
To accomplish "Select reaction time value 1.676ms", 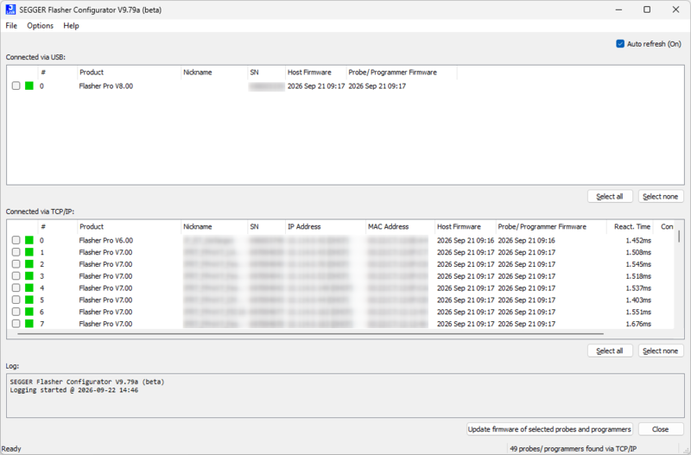I will pyautogui.click(x=638, y=324).
